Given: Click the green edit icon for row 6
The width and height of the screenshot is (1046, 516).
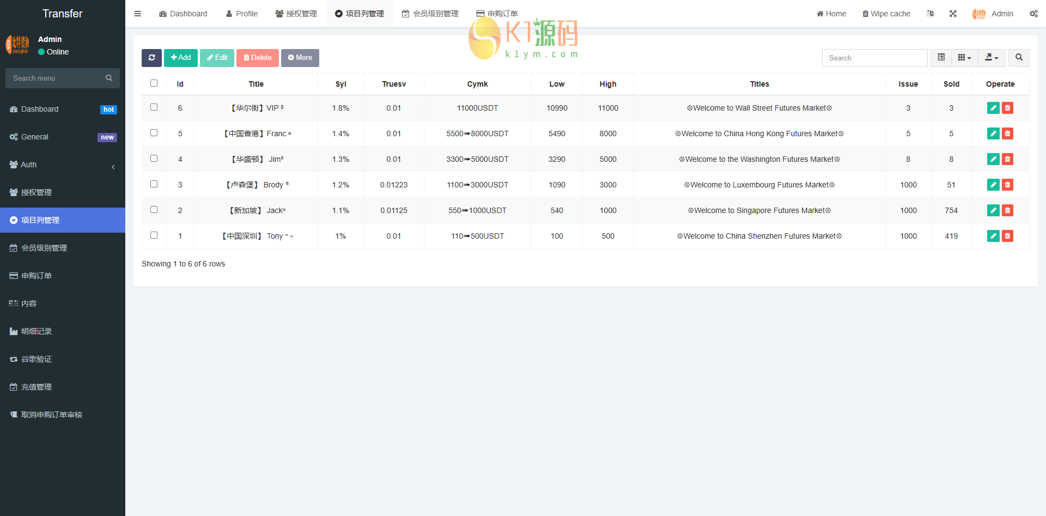Looking at the screenshot, I should point(993,108).
